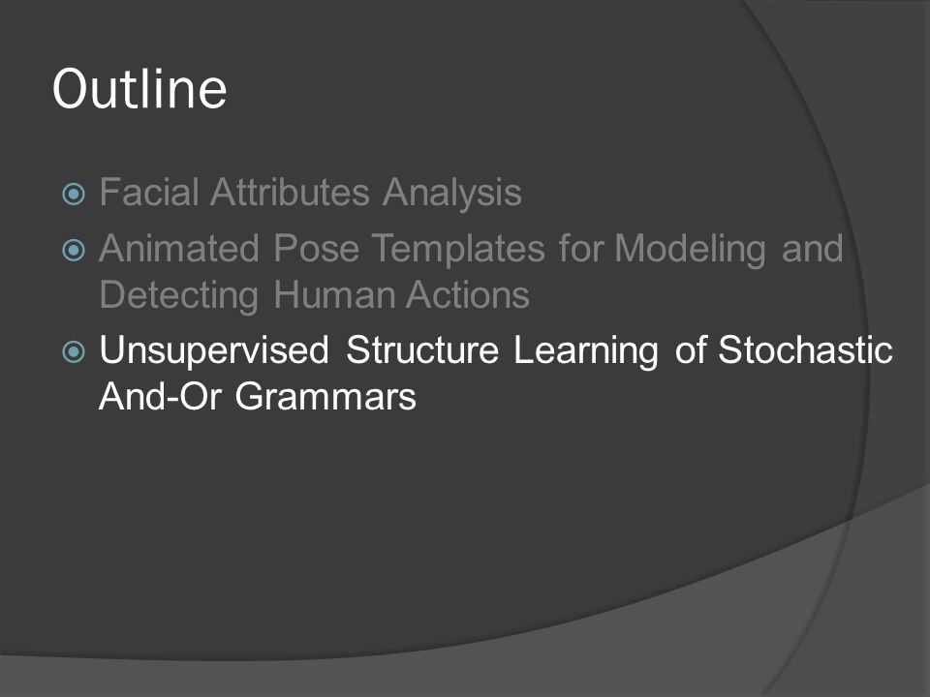This screenshot has height=697, width=930.
Task: Click the word Facial in first bullet
Action: tap(149, 192)
